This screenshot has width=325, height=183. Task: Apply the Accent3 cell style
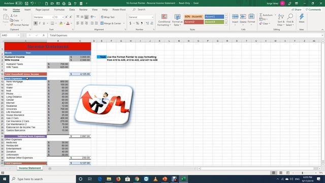click(x=214, y=22)
